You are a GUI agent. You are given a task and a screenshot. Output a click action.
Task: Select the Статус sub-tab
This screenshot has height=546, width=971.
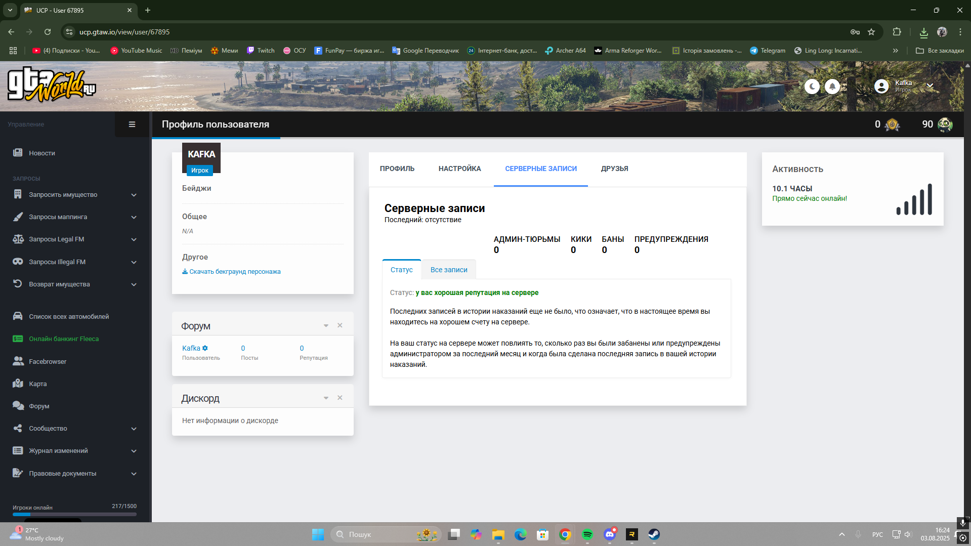pyautogui.click(x=402, y=270)
